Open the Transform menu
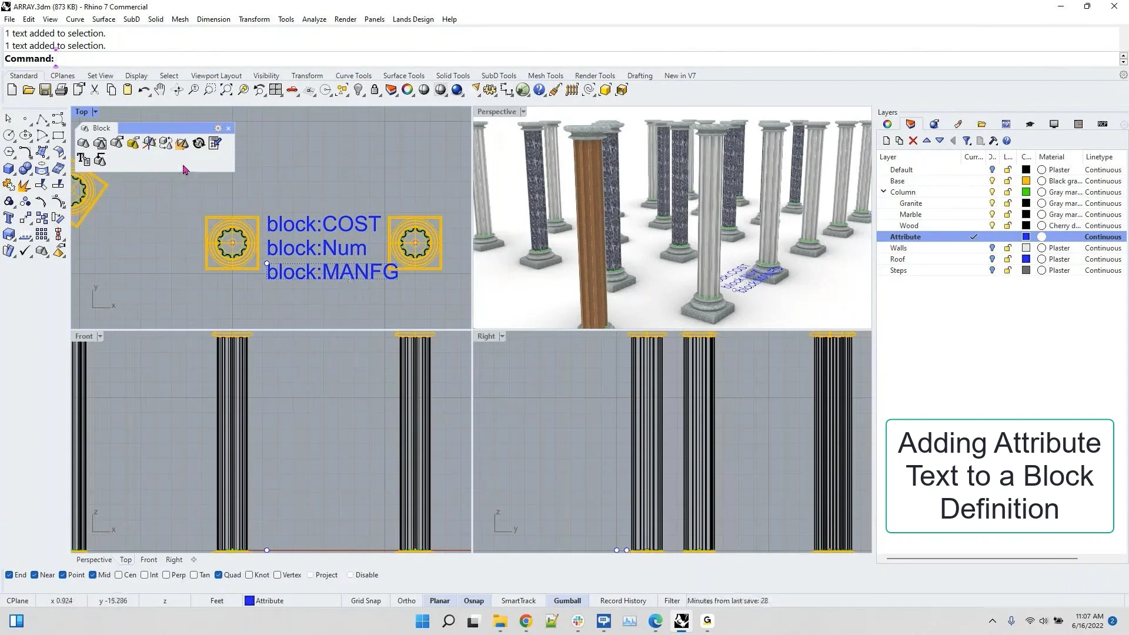1129x635 pixels. 254,19
